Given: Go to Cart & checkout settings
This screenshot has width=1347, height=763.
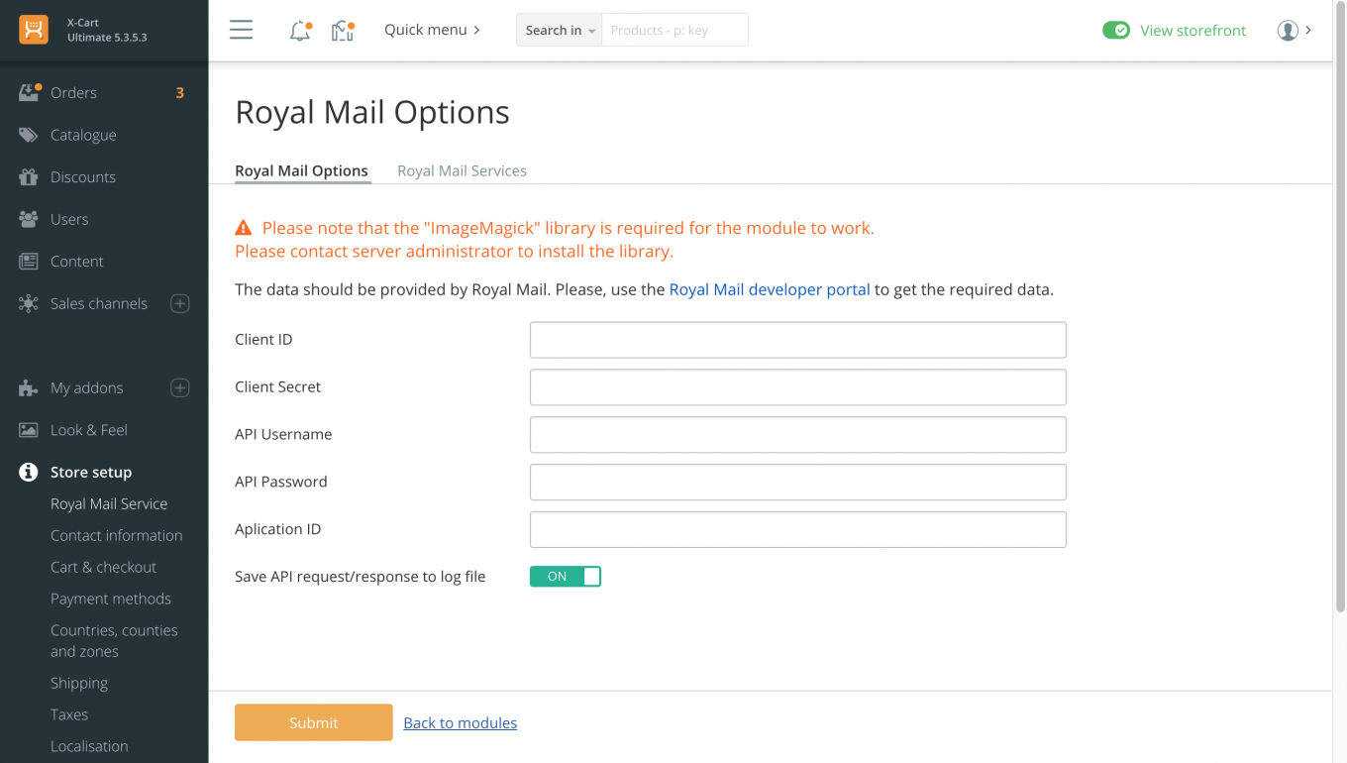Looking at the screenshot, I should (104, 567).
